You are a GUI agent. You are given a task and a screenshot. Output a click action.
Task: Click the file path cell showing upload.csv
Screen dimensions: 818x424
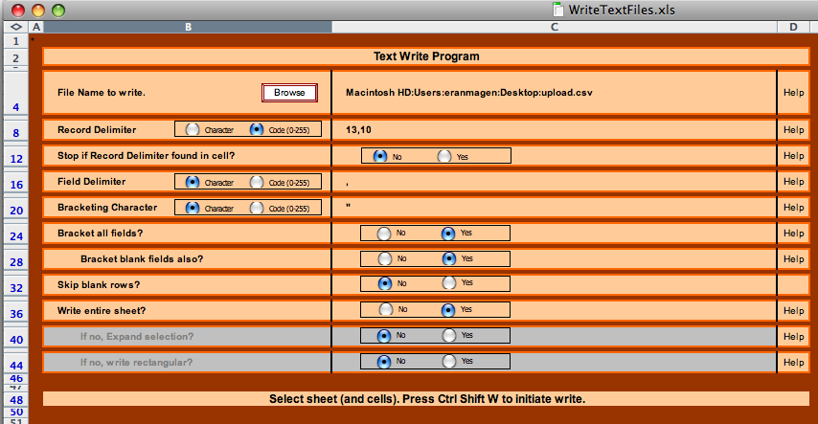click(554, 93)
